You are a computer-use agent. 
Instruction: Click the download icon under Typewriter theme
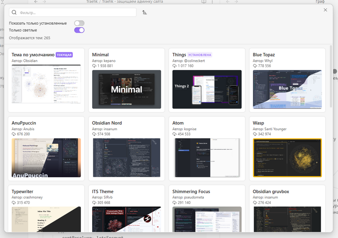pyautogui.click(x=14, y=202)
